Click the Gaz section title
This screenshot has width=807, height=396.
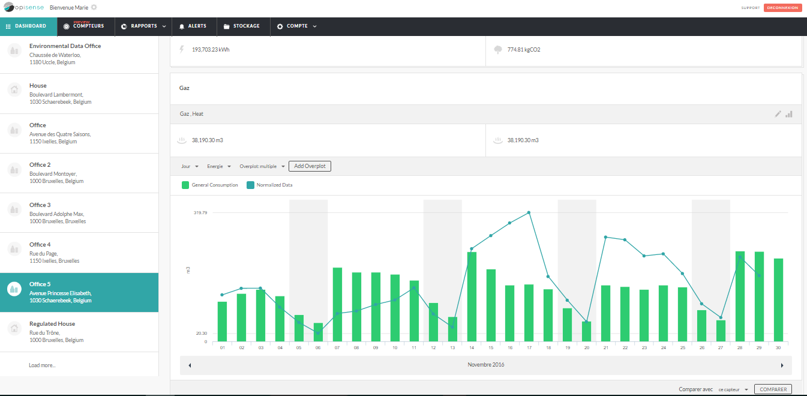pyautogui.click(x=184, y=88)
